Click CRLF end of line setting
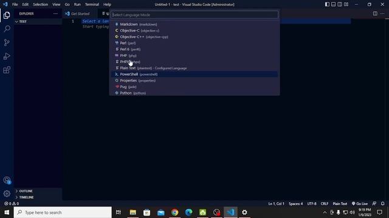Viewport: 389px width, 218px height. 324,203
